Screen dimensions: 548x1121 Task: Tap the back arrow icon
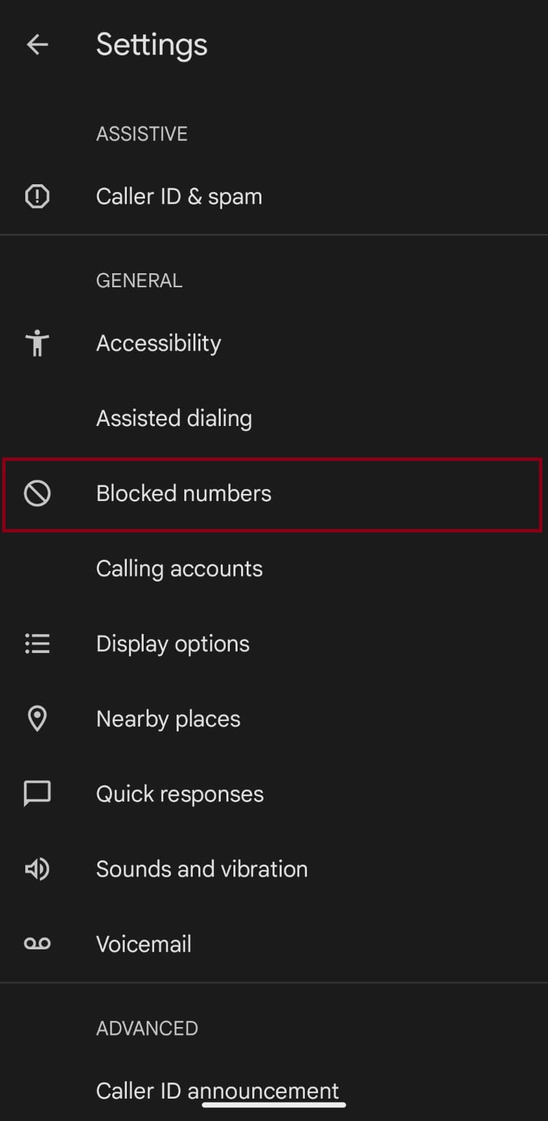tap(37, 45)
